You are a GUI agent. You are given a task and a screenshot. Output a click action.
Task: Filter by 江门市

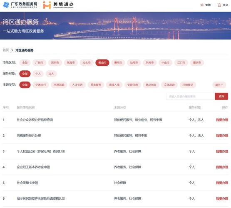tap(181, 62)
